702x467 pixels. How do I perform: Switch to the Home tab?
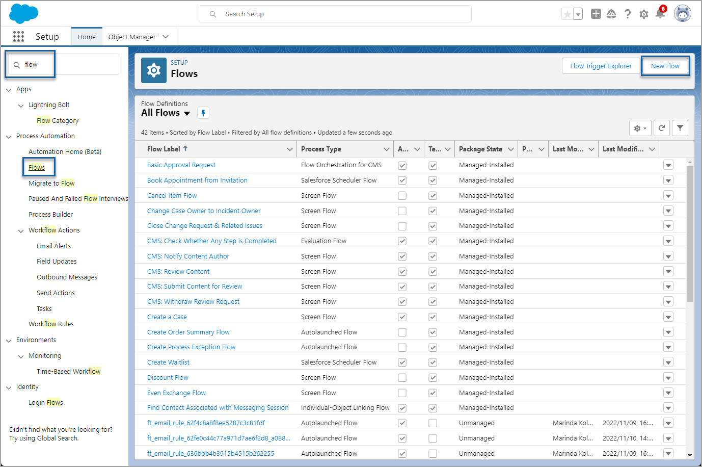tap(87, 37)
